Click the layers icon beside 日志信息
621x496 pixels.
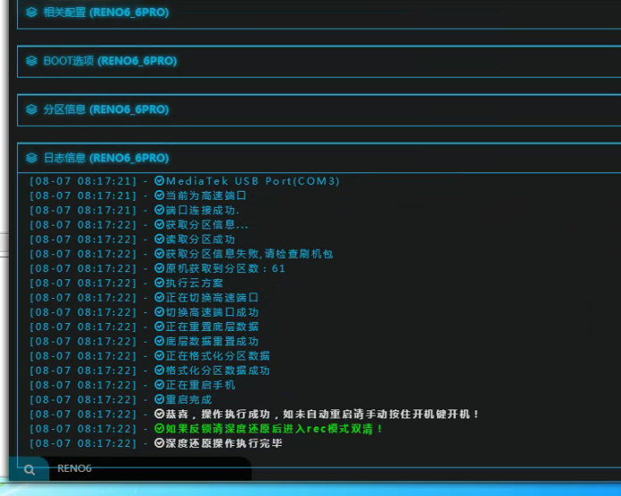click(x=31, y=158)
